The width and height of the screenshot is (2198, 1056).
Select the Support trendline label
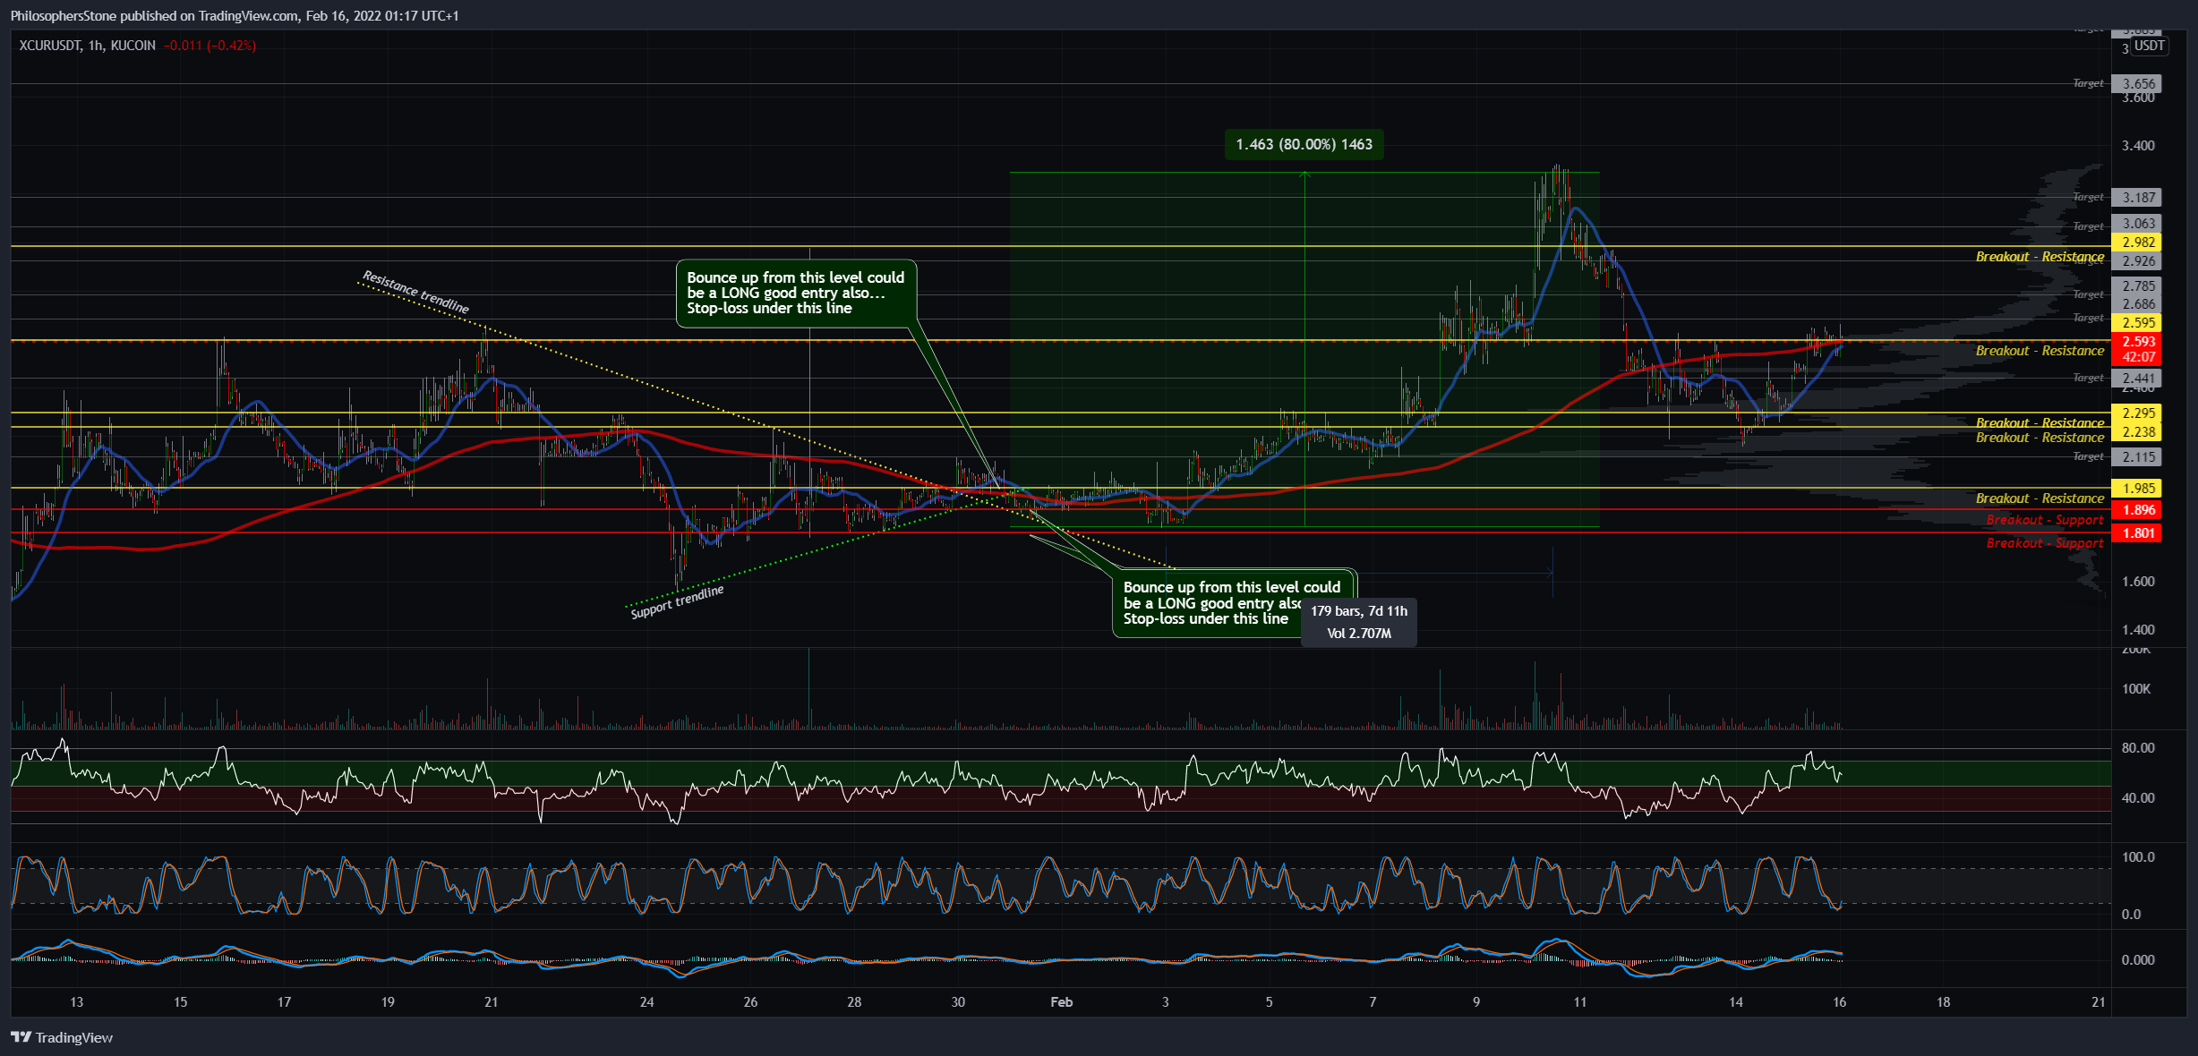coord(677,602)
